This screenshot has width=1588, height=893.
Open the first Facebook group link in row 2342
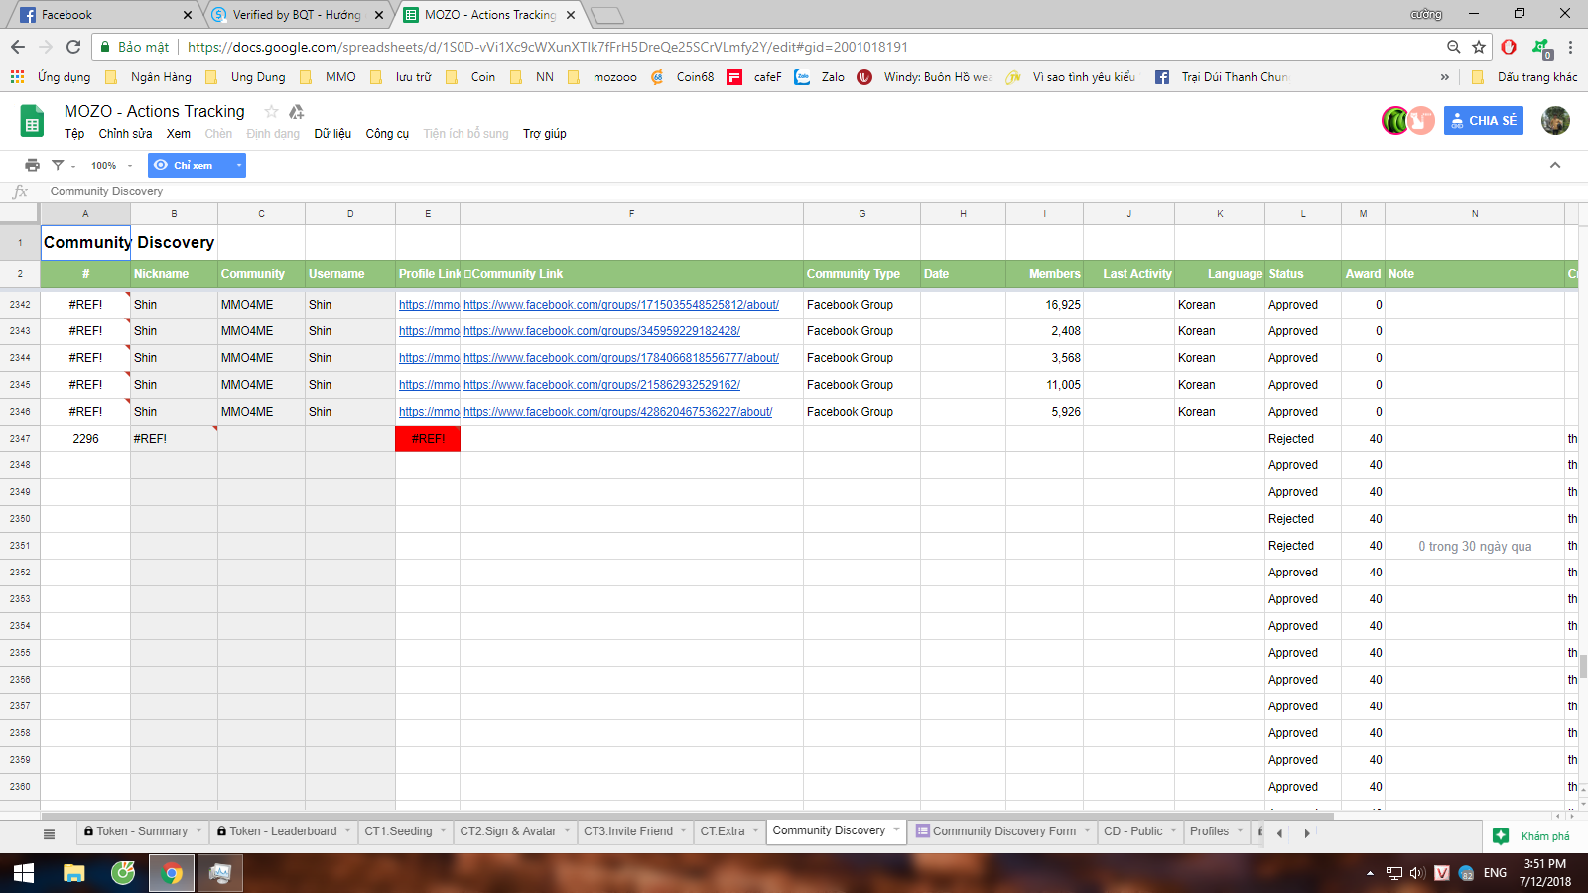[x=620, y=305]
